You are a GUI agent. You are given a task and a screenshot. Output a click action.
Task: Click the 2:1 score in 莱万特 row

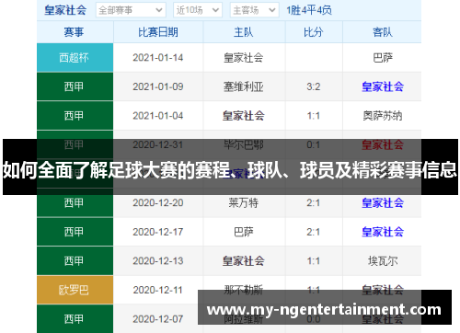(x=314, y=203)
